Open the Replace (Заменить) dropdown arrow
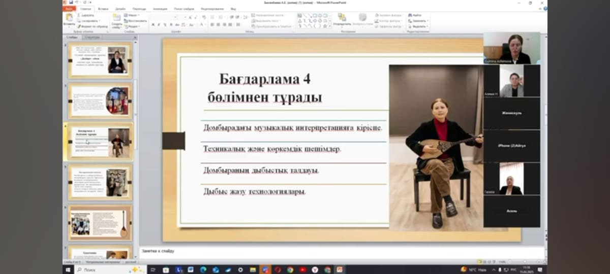The height and width of the screenshot is (274, 610). coord(428,21)
